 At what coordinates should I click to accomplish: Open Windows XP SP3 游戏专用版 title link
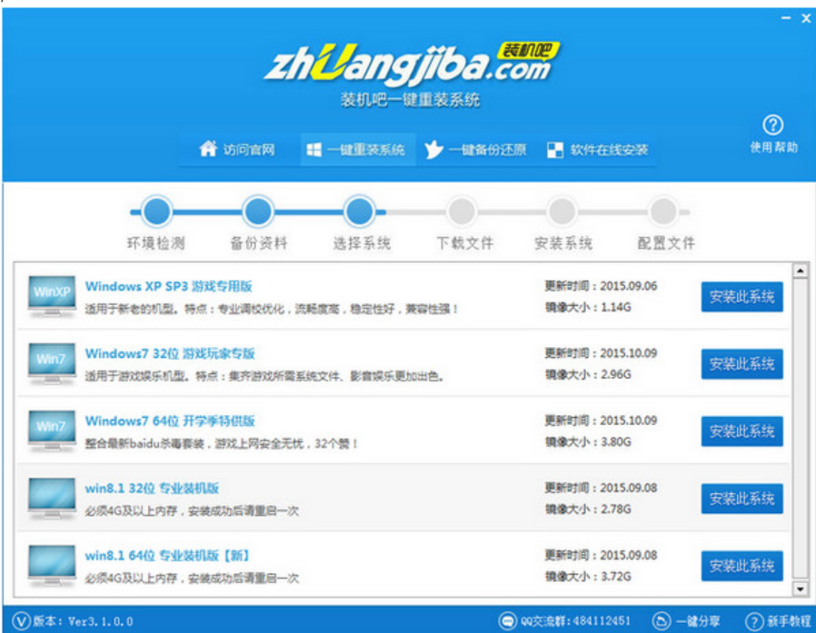click(x=169, y=286)
